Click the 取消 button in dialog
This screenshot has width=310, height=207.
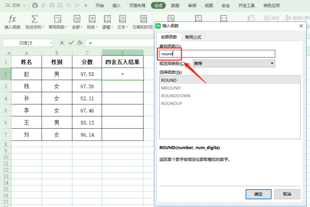287,194
